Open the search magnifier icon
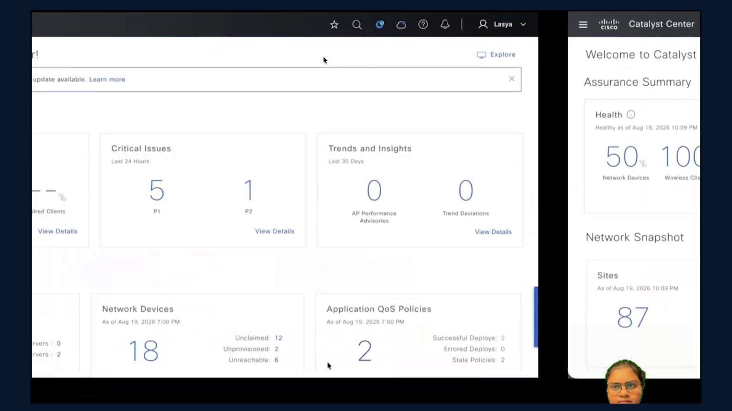 pyautogui.click(x=357, y=25)
